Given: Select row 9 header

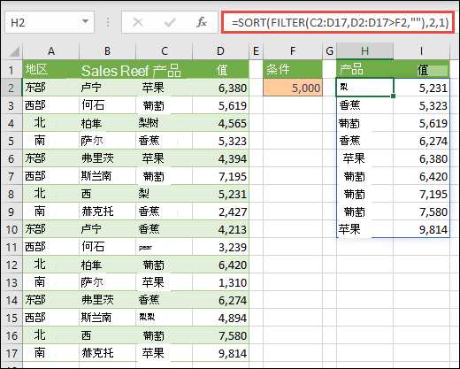Looking at the screenshot, I should [11, 211].
